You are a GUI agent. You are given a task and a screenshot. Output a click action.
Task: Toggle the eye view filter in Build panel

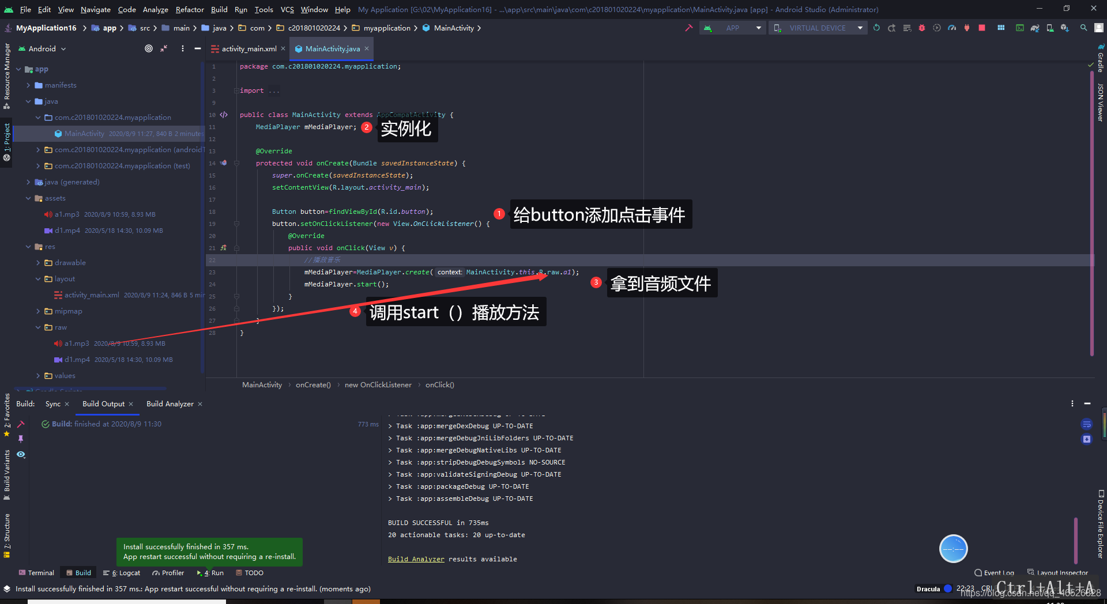(x=21, y=454)
